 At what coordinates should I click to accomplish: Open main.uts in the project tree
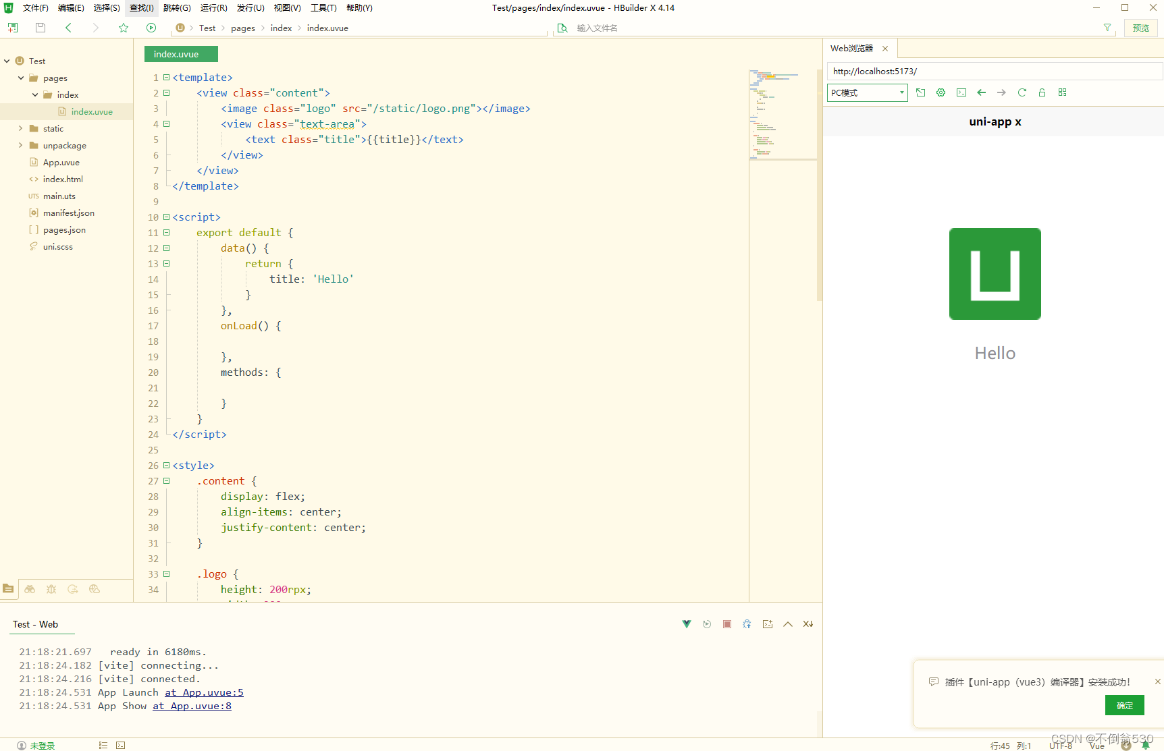tap(59, 196)
